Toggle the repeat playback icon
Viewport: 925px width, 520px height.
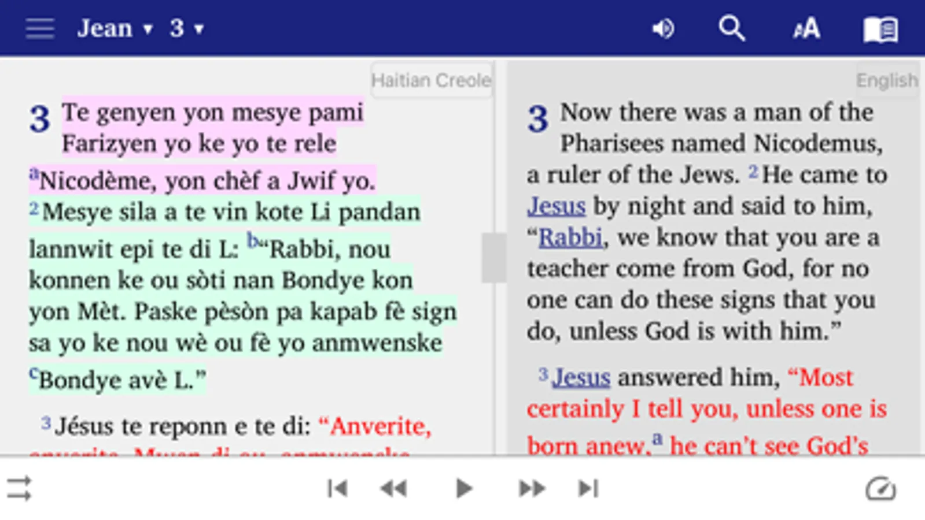click(x=20, y=489)
